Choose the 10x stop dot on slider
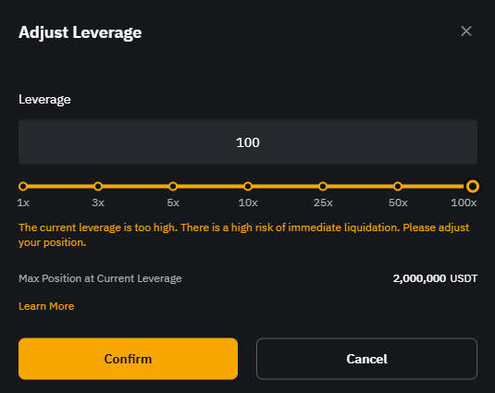The width and height of the screenshot is (495, 393). 248,187
